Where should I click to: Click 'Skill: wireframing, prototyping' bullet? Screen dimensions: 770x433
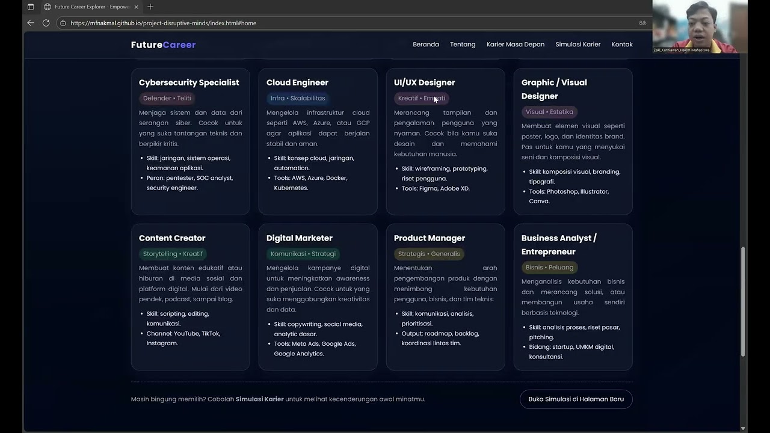point(445,173)
